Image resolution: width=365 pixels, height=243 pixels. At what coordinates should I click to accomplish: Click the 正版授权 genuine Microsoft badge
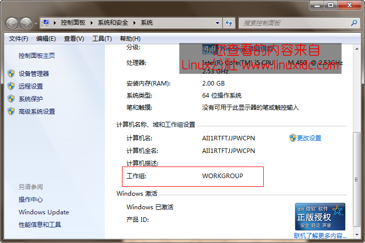[320, 216]
